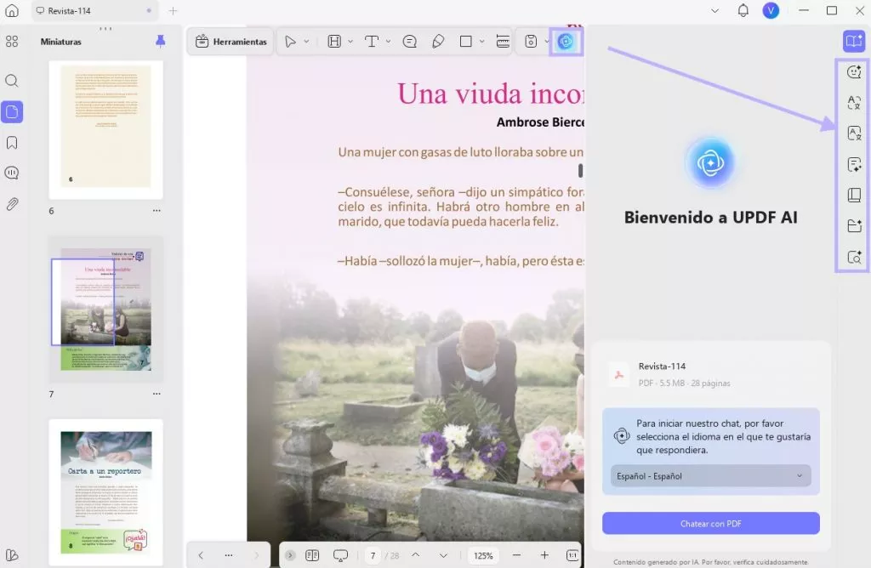This screenshot has height=568, width=871.
Task: Click the Chatear con PDF button
Action: [710, 524]
